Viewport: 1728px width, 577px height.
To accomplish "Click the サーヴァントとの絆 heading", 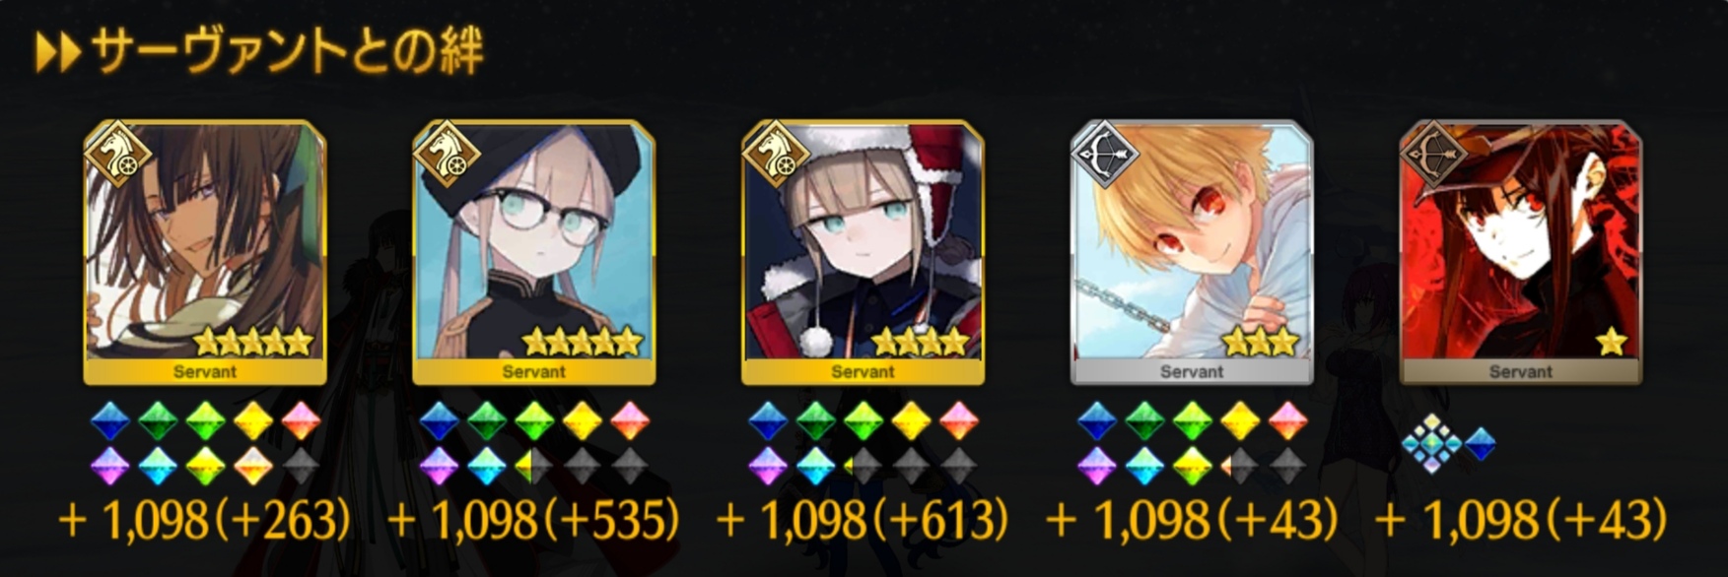I will click(x=288, y=52).
